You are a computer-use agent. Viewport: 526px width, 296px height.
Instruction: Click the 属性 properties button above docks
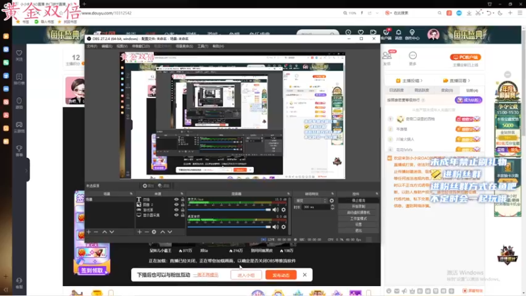pyautogui.click(x=148, y=185)
